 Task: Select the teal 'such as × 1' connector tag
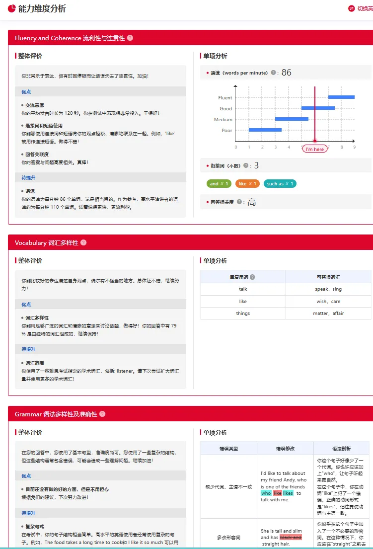pyautogui.click(x=280, y=183)
